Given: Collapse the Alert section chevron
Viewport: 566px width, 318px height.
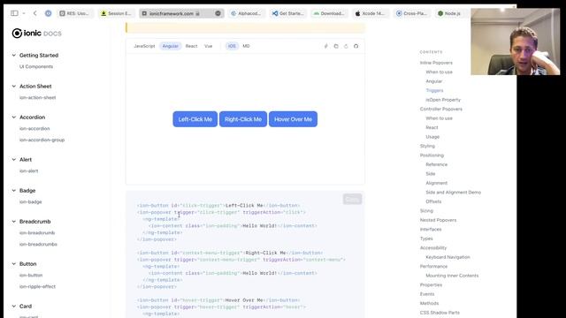Looking at the screenshot, I should click(14, 159).
